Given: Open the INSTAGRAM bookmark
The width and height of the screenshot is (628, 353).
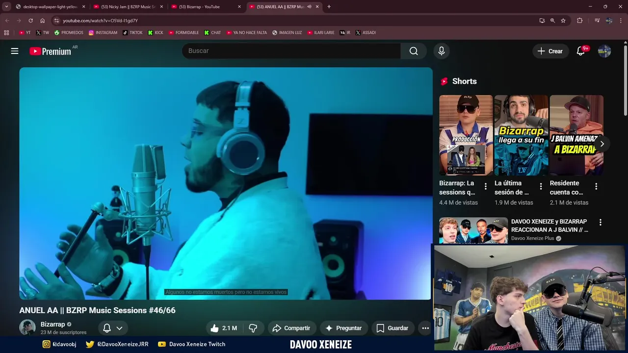Looking at the screenshot, I should [x=103, y=33].
